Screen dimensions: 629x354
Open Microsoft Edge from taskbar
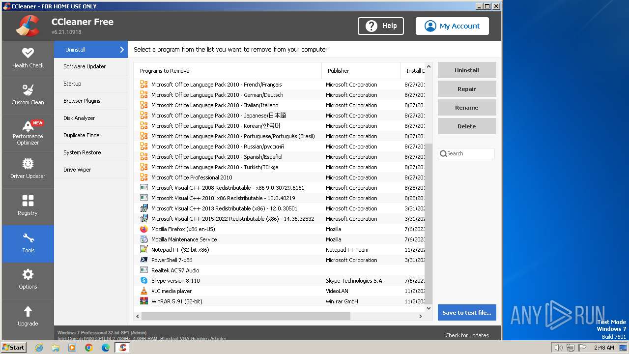(x=106, y=348)
